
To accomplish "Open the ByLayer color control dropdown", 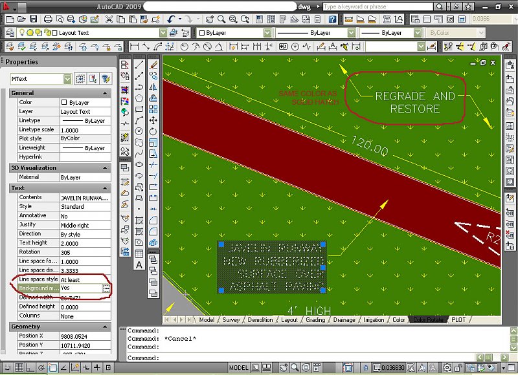I will coord(267,33).
